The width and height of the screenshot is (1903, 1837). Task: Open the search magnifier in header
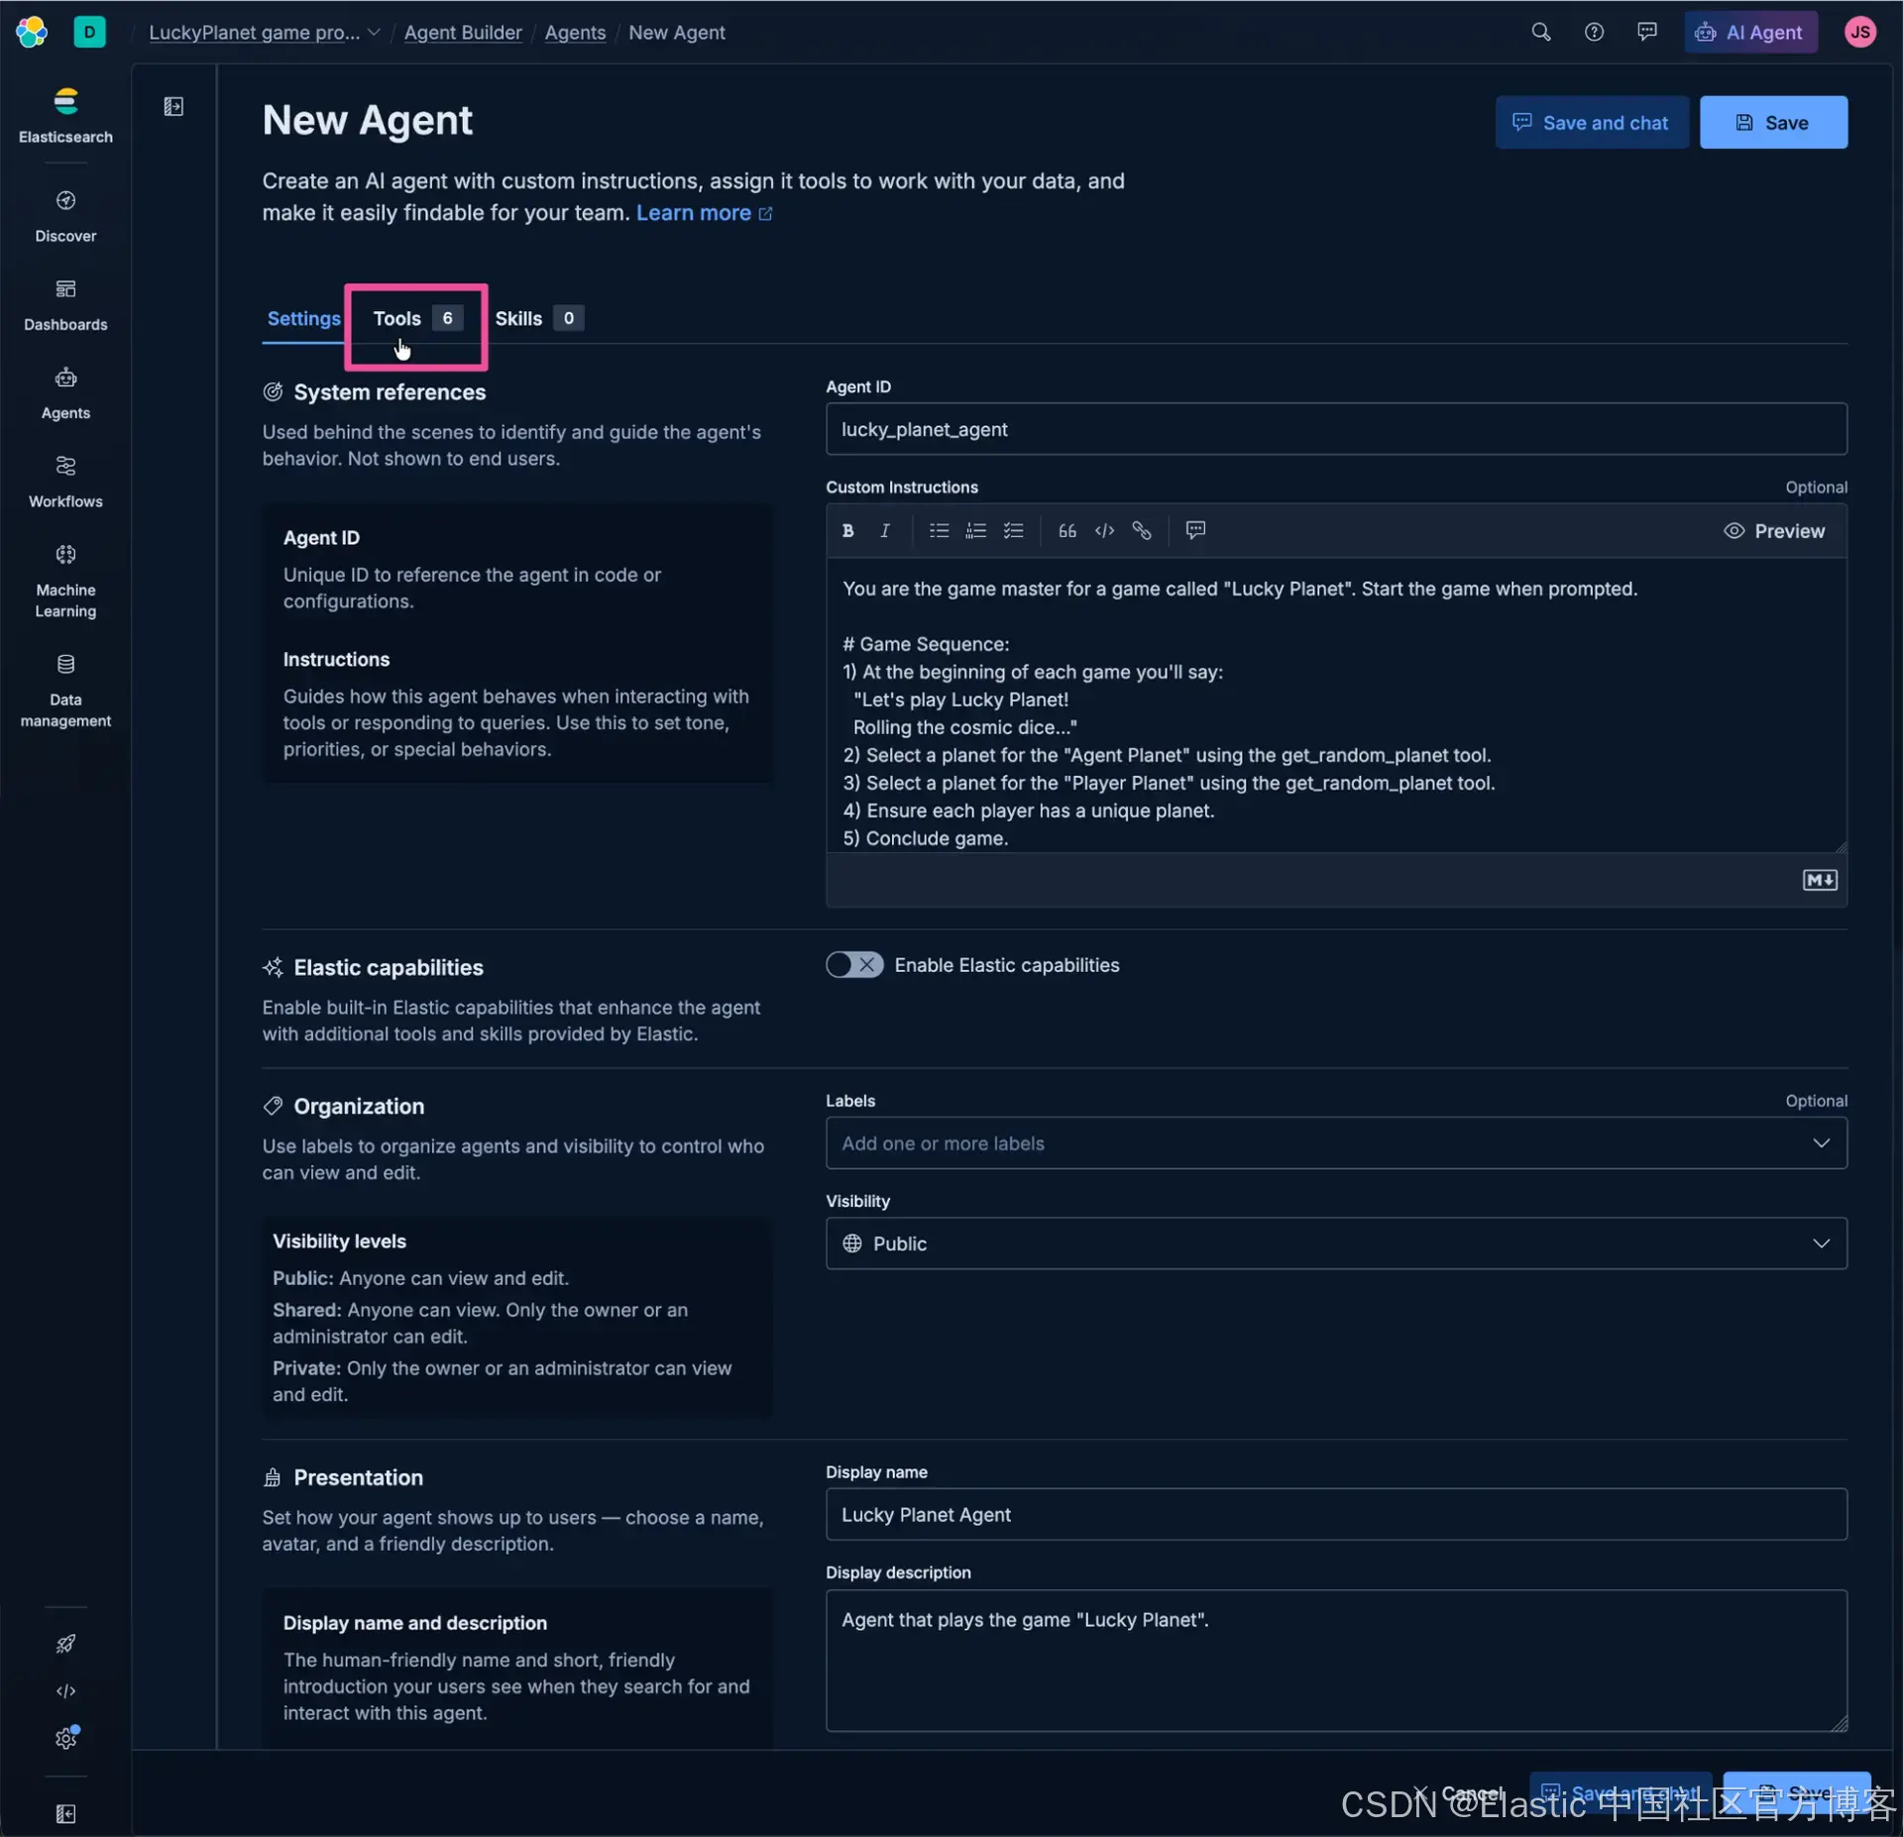tap(1540, 32)
